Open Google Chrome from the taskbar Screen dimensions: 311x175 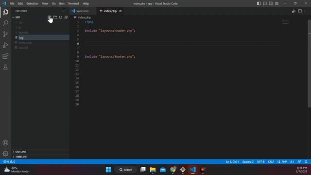click(173, 170)
